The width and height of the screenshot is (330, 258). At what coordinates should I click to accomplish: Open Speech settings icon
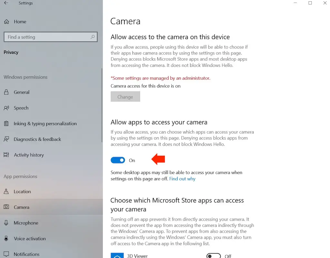click(x=6, y=108)
